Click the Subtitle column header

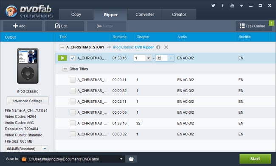click(245, 37)
